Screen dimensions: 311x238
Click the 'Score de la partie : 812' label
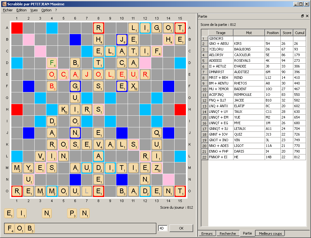(218, 25)
